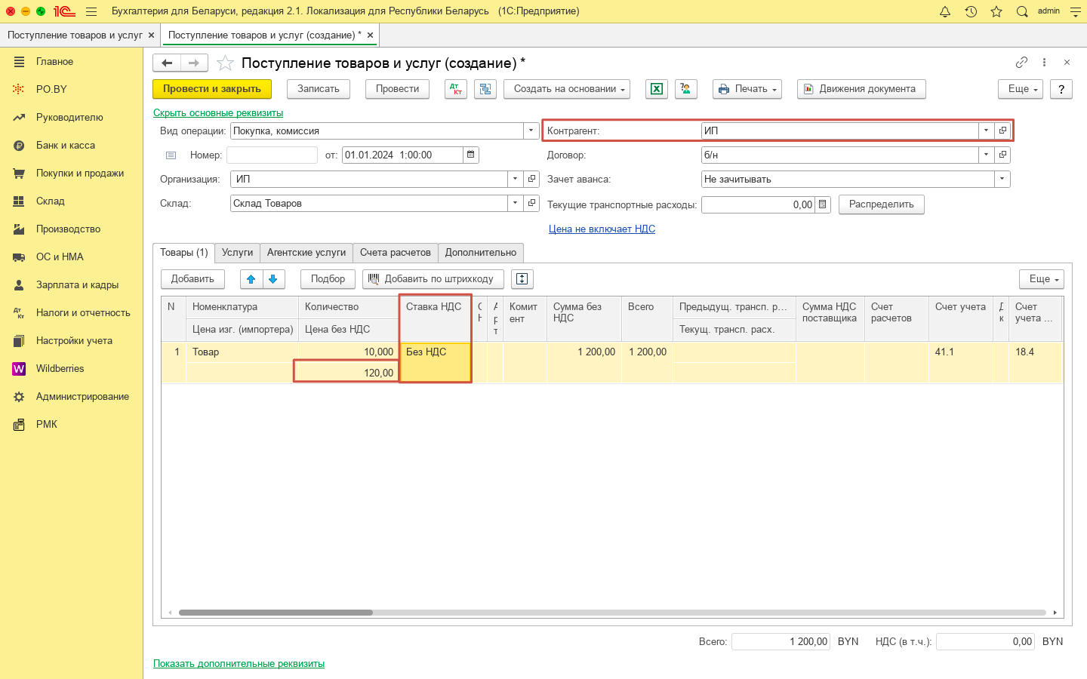Click horizontal scrollbar under goods table
Screen dimensions: 1087x679
pyautogui.click(x=276, y=613)
